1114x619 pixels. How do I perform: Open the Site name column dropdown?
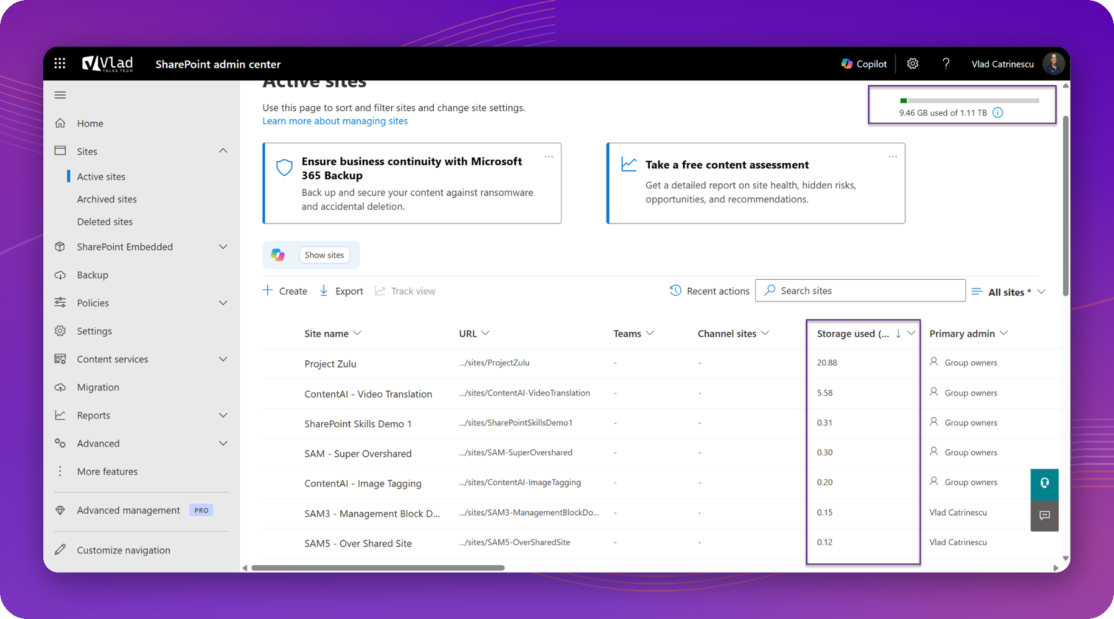(357, 333)
